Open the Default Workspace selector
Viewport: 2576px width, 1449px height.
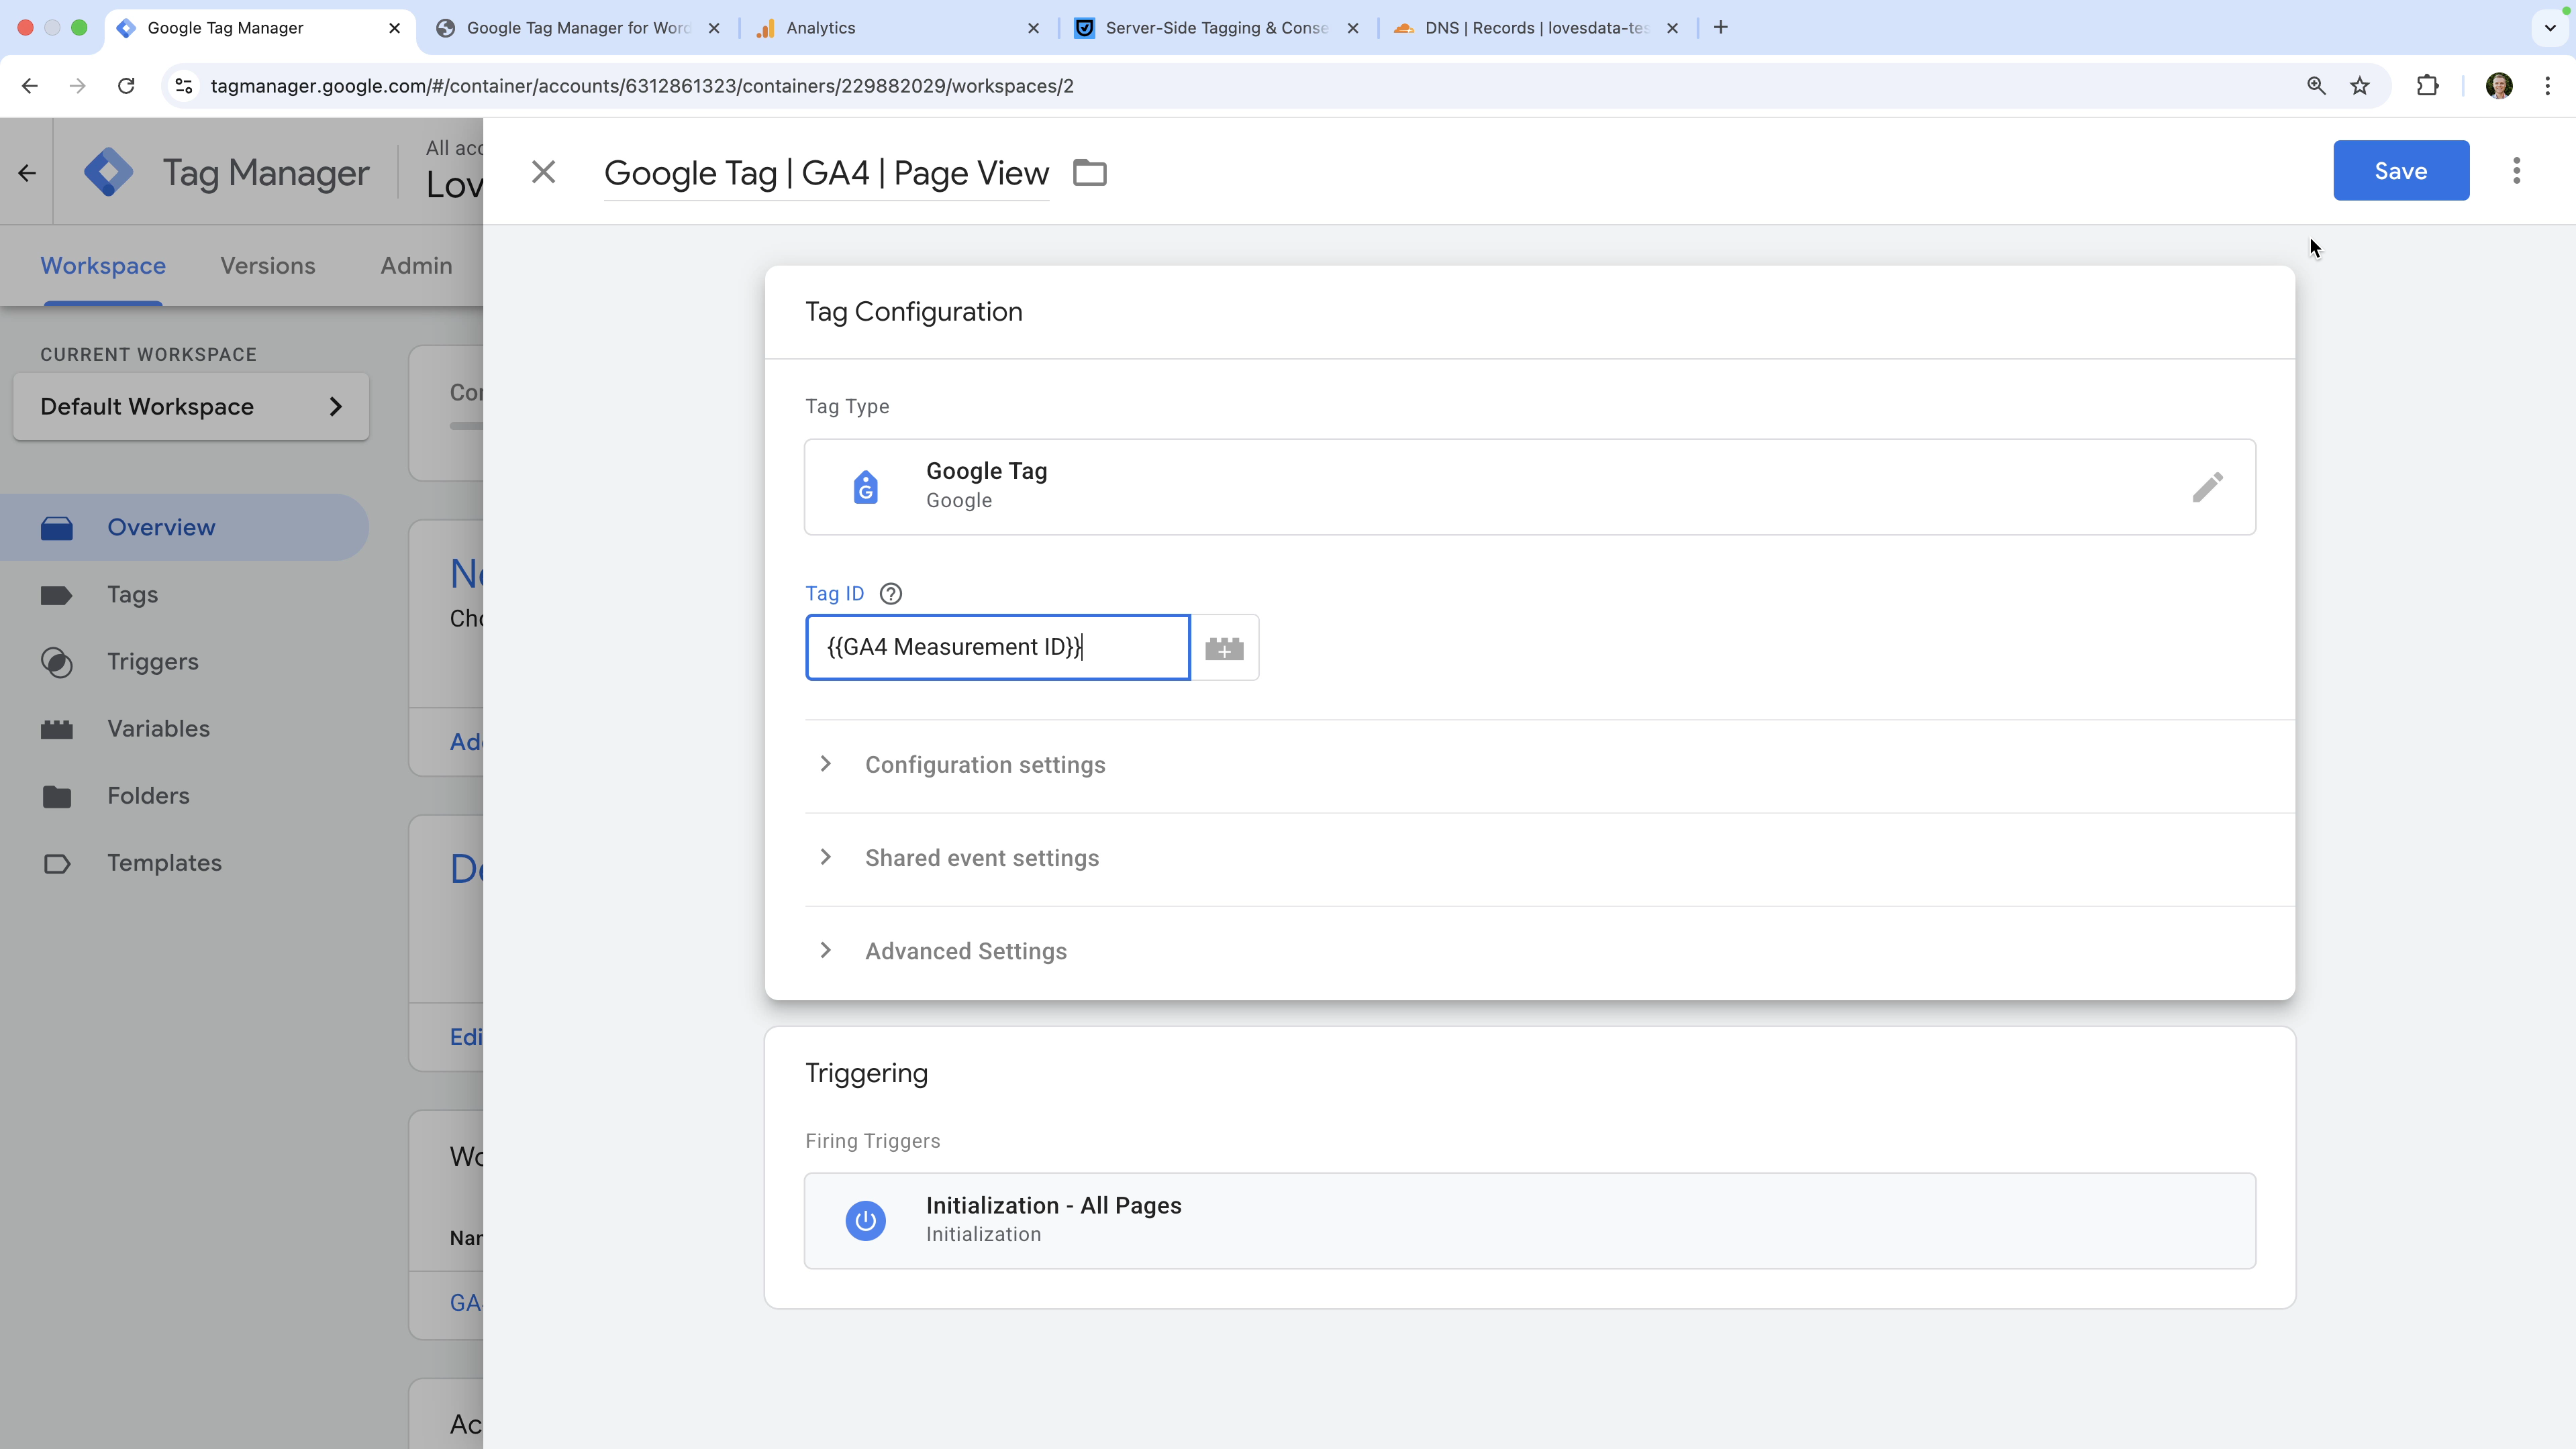tap(191, 407)
